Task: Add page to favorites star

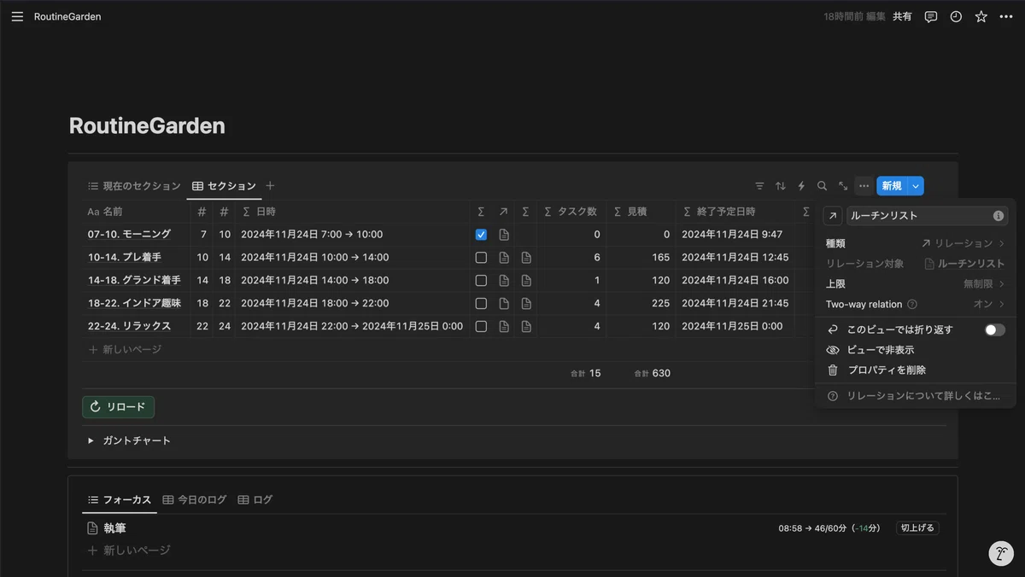Action: (981, 16)
